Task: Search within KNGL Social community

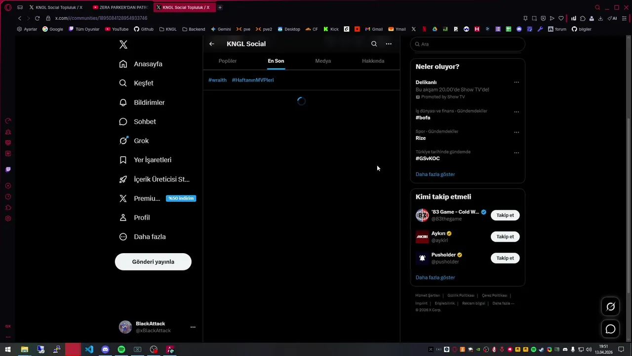Action: click(x=374, y=44)
